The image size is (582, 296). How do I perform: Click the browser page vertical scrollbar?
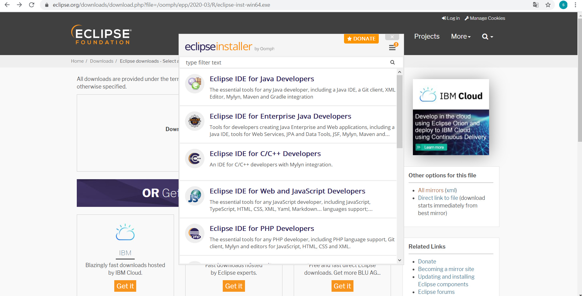pos(580,80)
